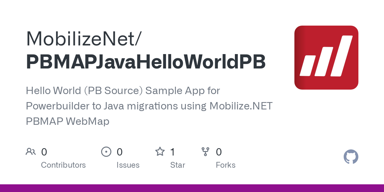Viewport: 384px width, 192px height.
Task: Star the repository using the star count
Action: click(172, 152)
